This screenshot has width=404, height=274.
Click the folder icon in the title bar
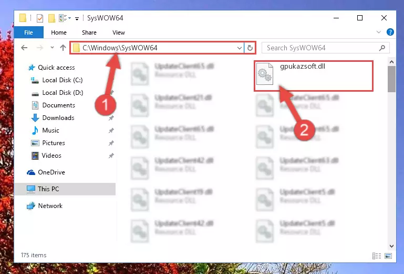[23, 18]
